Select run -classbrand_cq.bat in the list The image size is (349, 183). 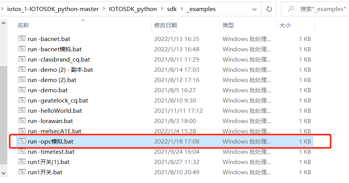[58, 59]
